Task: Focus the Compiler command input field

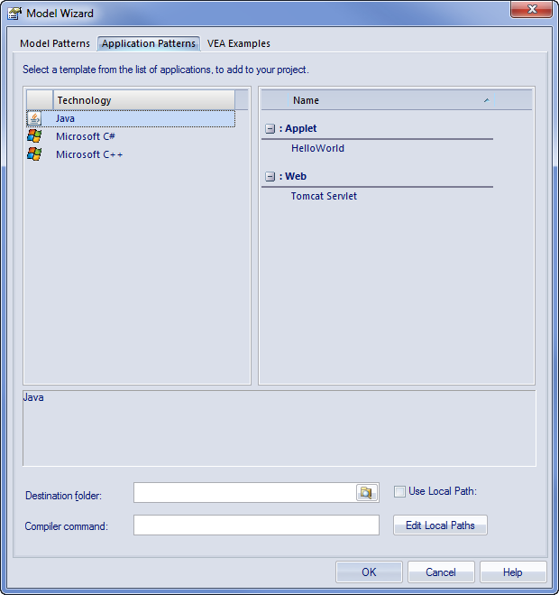Action: click(x=256, y=525)
